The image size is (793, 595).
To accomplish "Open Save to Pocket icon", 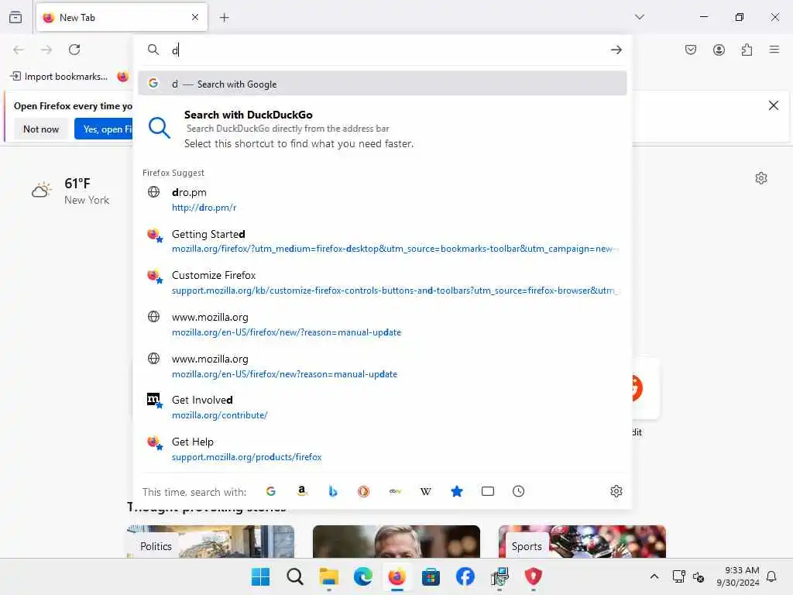I will (691, 50).
